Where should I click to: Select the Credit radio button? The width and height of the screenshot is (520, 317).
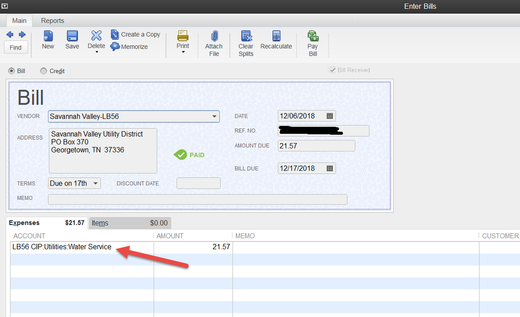pos(43,71)
